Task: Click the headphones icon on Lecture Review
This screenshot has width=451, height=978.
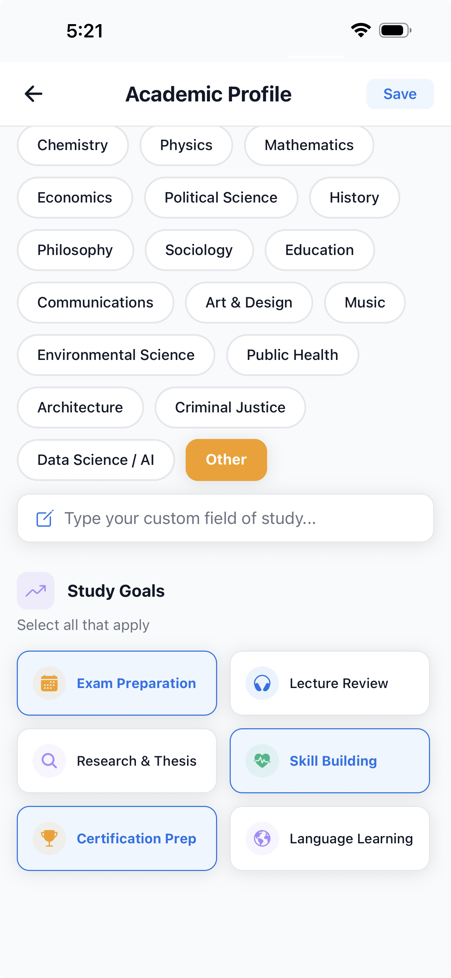Action: tap(262, 683)
